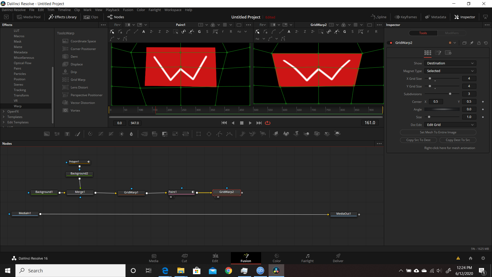The width and height of the screenshot is (492, 277).
Task: Switch to the Color page
Action: [276, 258]
